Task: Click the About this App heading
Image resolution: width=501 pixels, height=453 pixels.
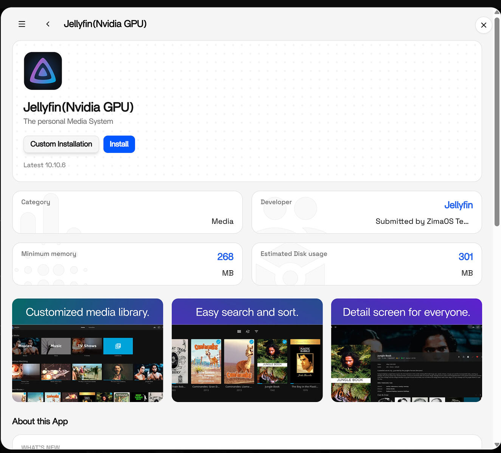Action: [40, 421]
